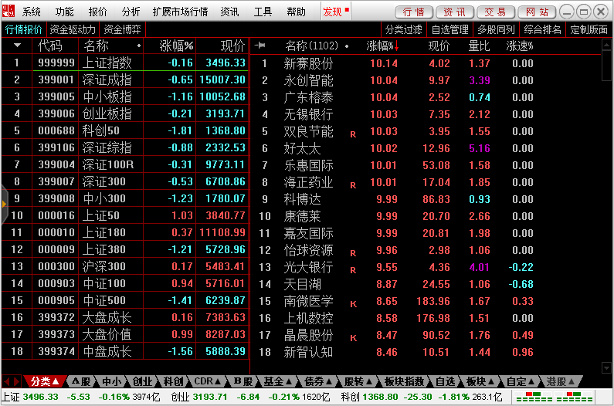Click the pin icon in right table header
The height and width of the screenshot is (406, 614).
[x=260, y=46]
